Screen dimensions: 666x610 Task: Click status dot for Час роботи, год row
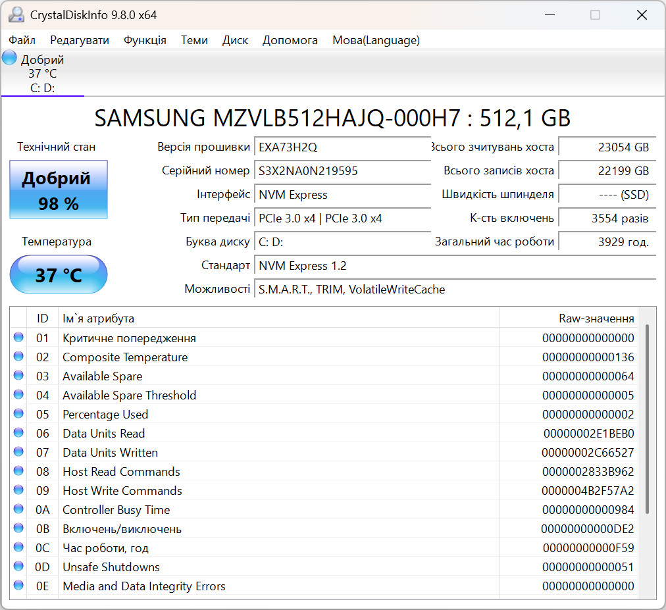tap(18, 547)
